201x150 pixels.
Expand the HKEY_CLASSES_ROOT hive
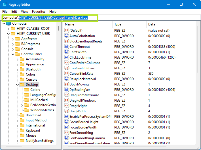(x=8, y=29)
